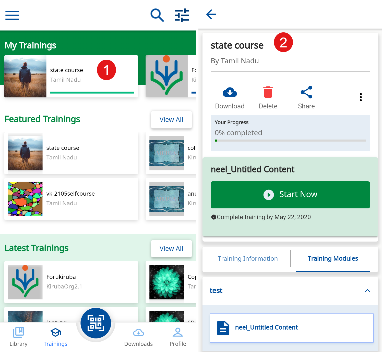
Task: Click the course progress bar
Action: pos(290,141)
